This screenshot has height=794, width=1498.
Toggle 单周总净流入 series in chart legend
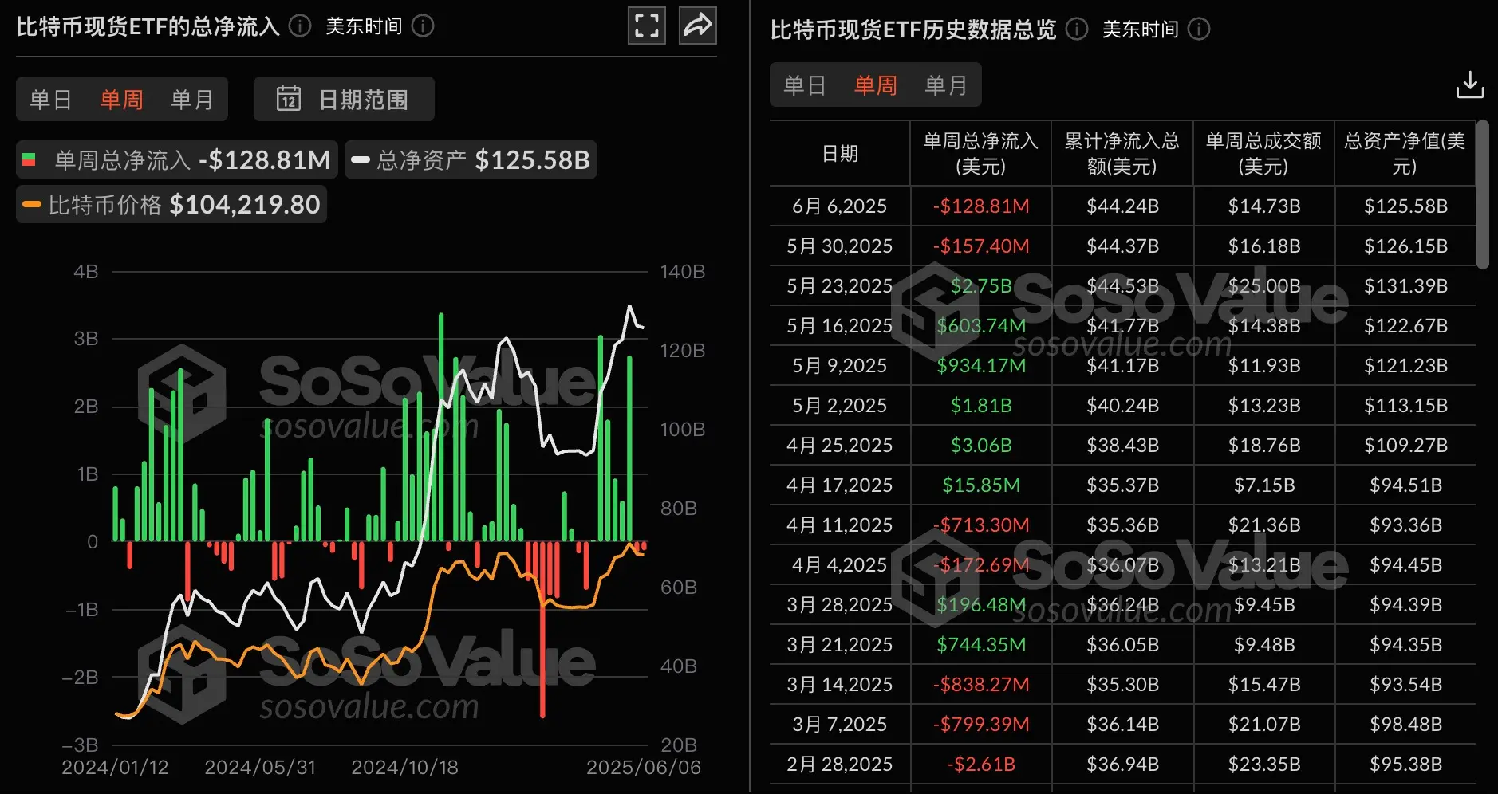[x=177, y=159]
